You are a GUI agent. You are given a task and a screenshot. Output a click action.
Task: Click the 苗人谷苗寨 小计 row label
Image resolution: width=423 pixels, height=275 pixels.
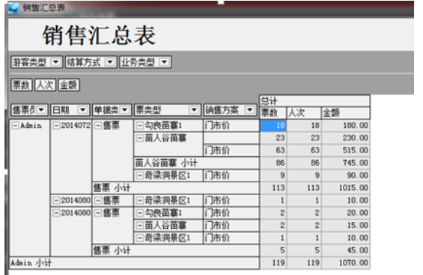pyautogui.click(x=197, y=163)
